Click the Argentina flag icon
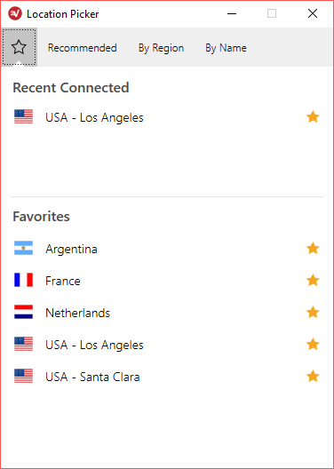This screenshot has width=334, height=469. click(23, 248)
